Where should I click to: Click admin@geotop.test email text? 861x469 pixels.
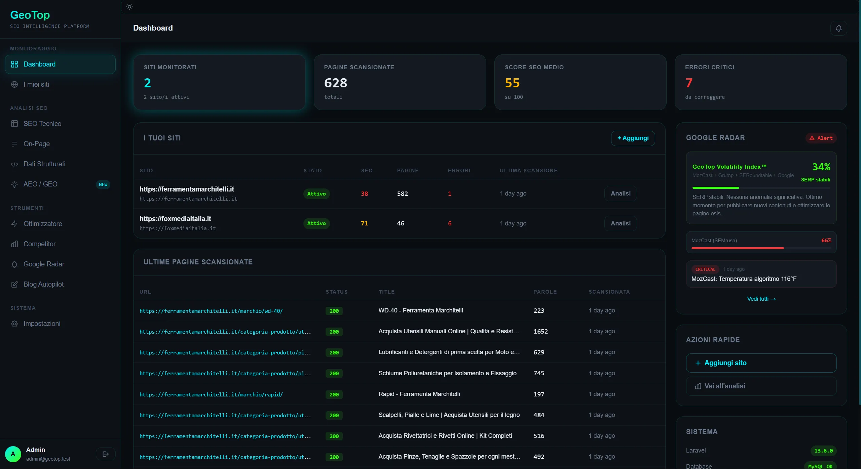[x=48, y=459]
